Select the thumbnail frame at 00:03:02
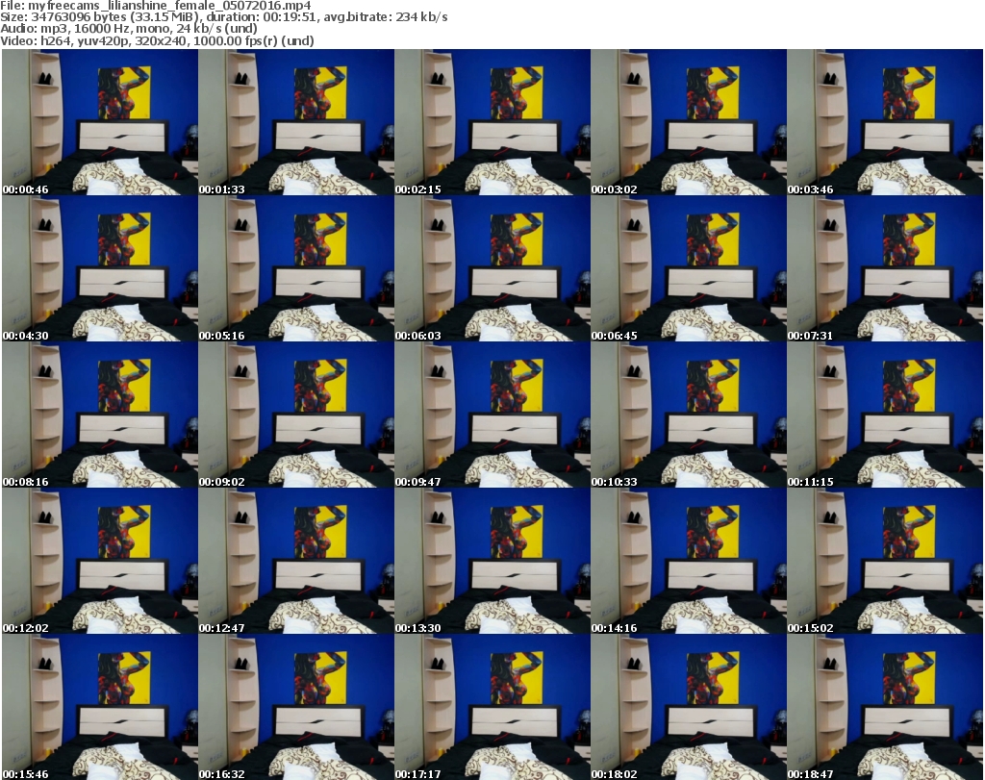 coord(689,122)
